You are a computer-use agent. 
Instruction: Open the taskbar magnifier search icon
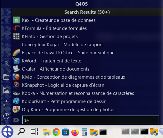point(21,131)
